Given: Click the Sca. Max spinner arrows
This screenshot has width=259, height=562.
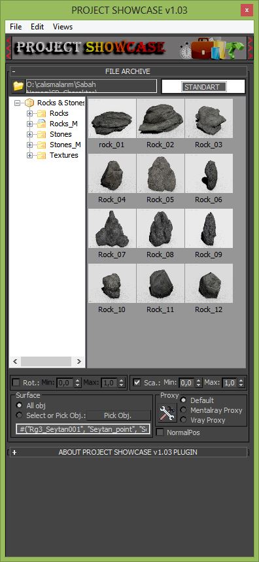Looking at the screenshot, I should (241, 383).
